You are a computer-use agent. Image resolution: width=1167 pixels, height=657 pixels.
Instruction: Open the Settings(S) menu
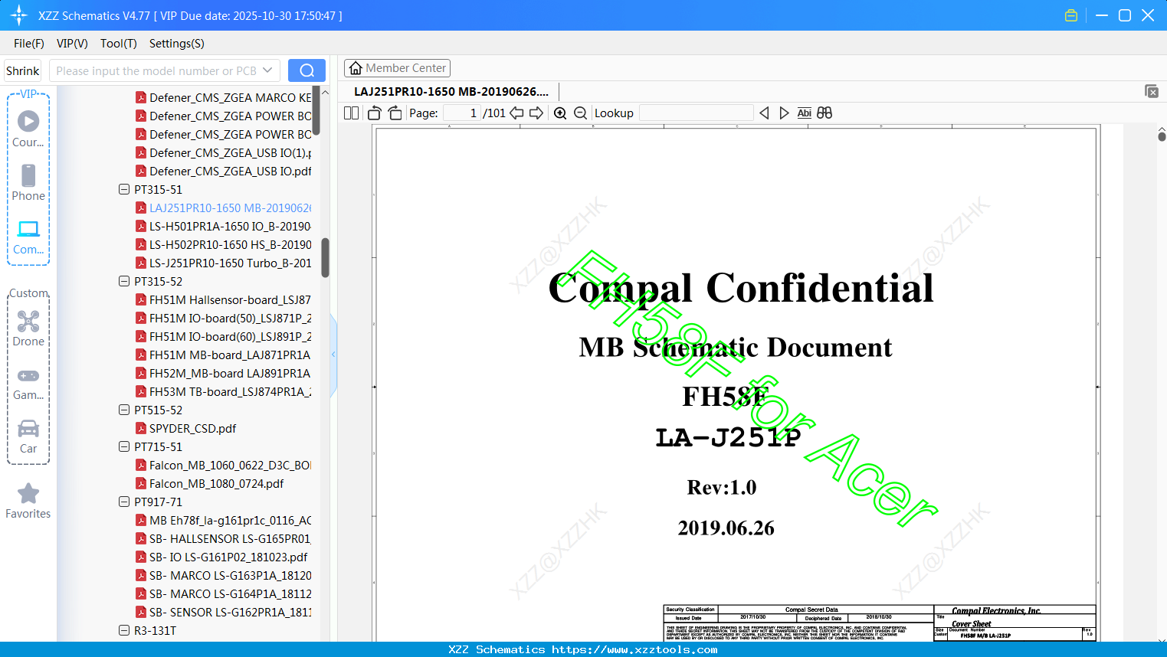pyautogui.click(x=177, y=44)
